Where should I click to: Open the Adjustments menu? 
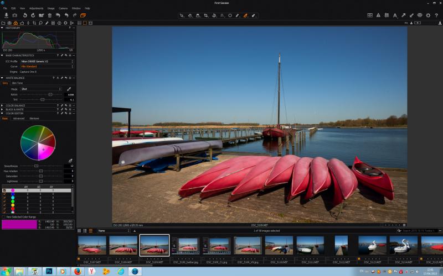(36, 8)
